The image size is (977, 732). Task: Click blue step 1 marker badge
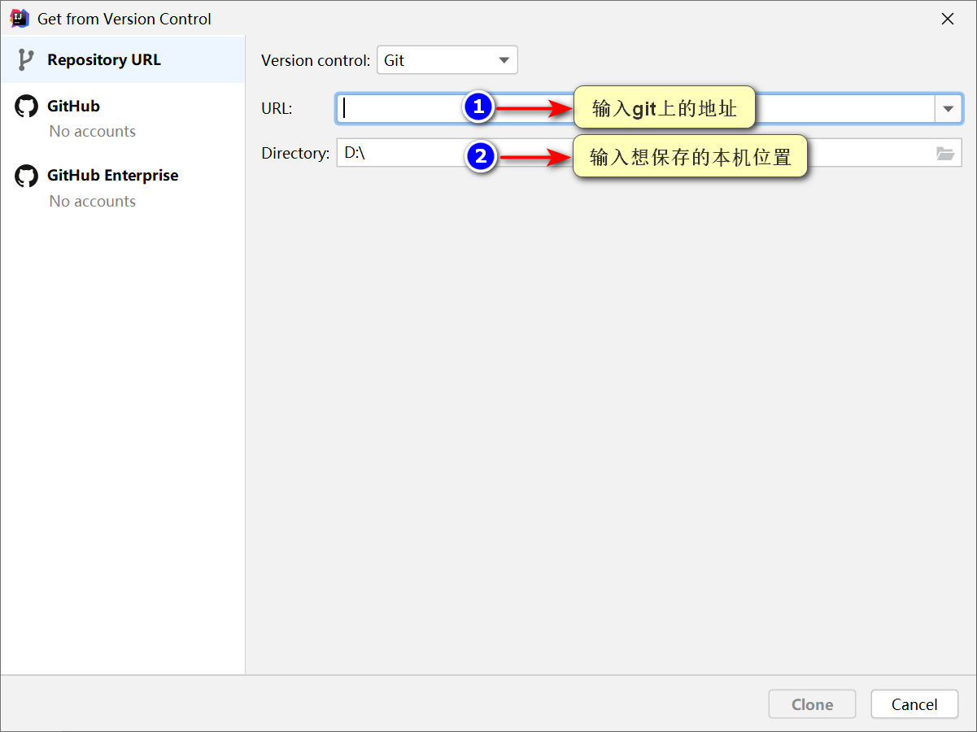click(479, 107)
